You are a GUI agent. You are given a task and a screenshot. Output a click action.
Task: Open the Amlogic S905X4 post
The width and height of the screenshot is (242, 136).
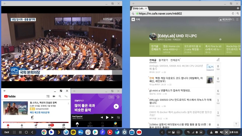point(176,67)
